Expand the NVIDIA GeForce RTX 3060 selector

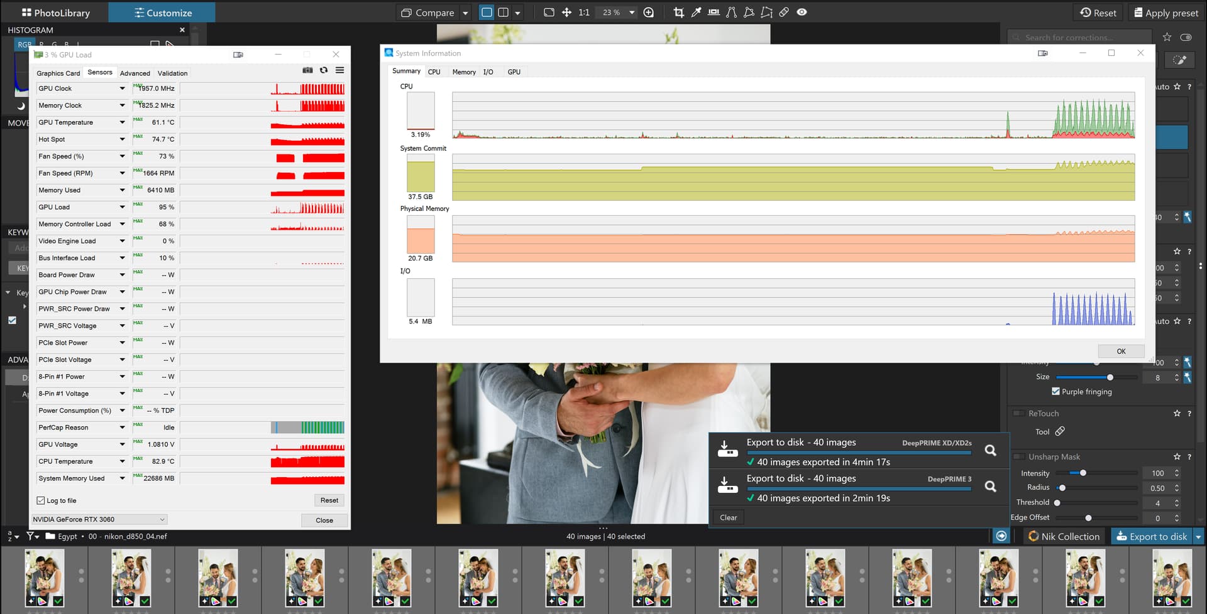[x=162, y=519]
